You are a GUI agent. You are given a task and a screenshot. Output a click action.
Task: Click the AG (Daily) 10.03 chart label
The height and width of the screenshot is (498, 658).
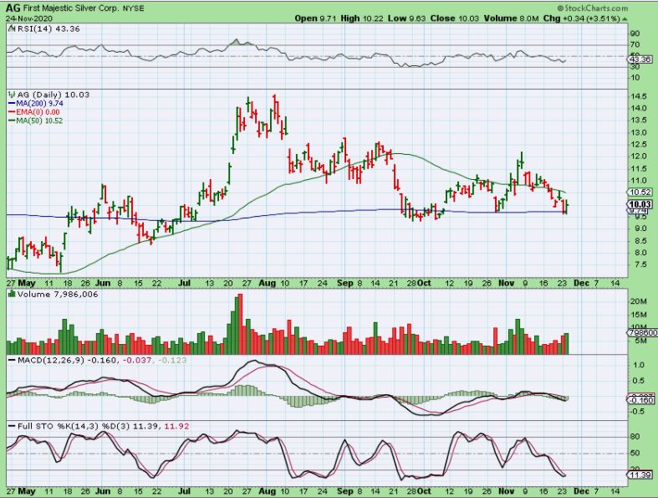click(x=54, y=95)
